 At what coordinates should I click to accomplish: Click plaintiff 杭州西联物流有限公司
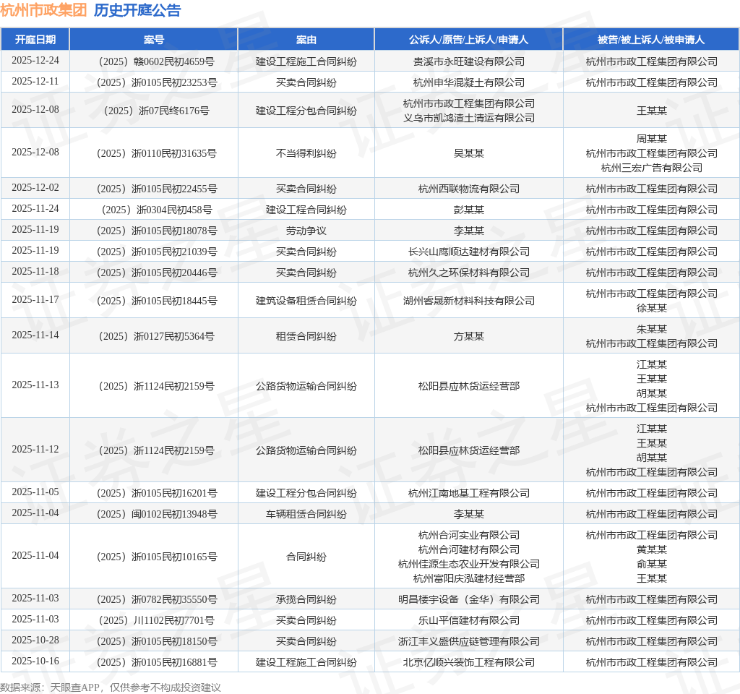point(468,189)
